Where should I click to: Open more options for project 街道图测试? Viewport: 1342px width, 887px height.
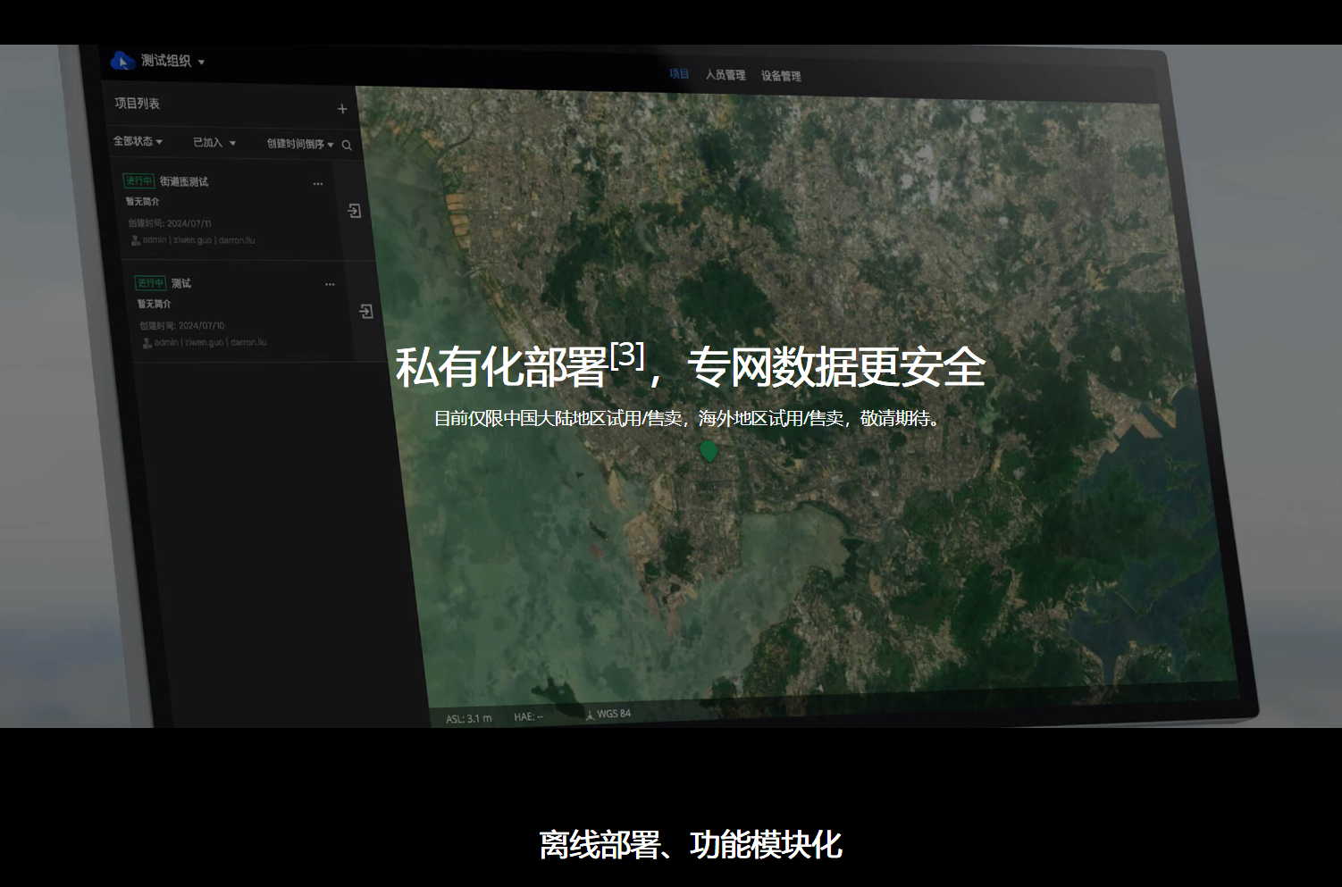coord(318,183)
